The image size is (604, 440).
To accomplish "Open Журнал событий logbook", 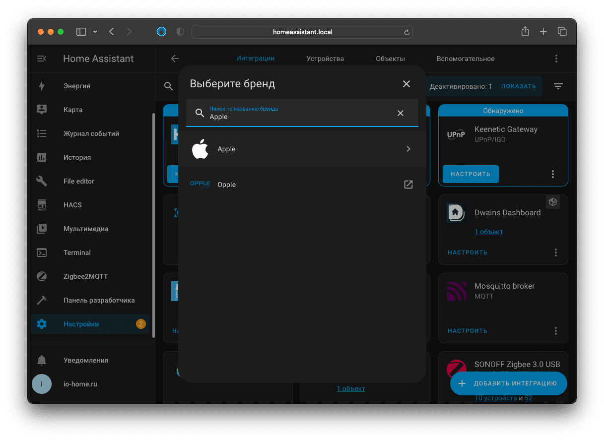I will click(90, 133).
